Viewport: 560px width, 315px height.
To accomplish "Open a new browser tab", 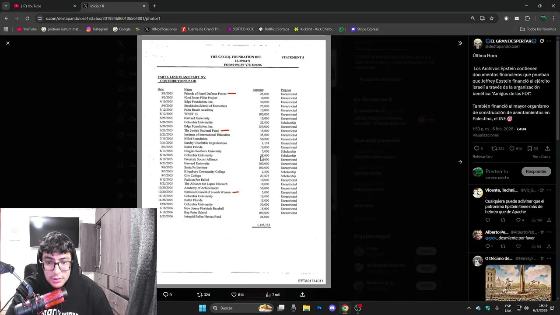I will click(x=154, y=6).
